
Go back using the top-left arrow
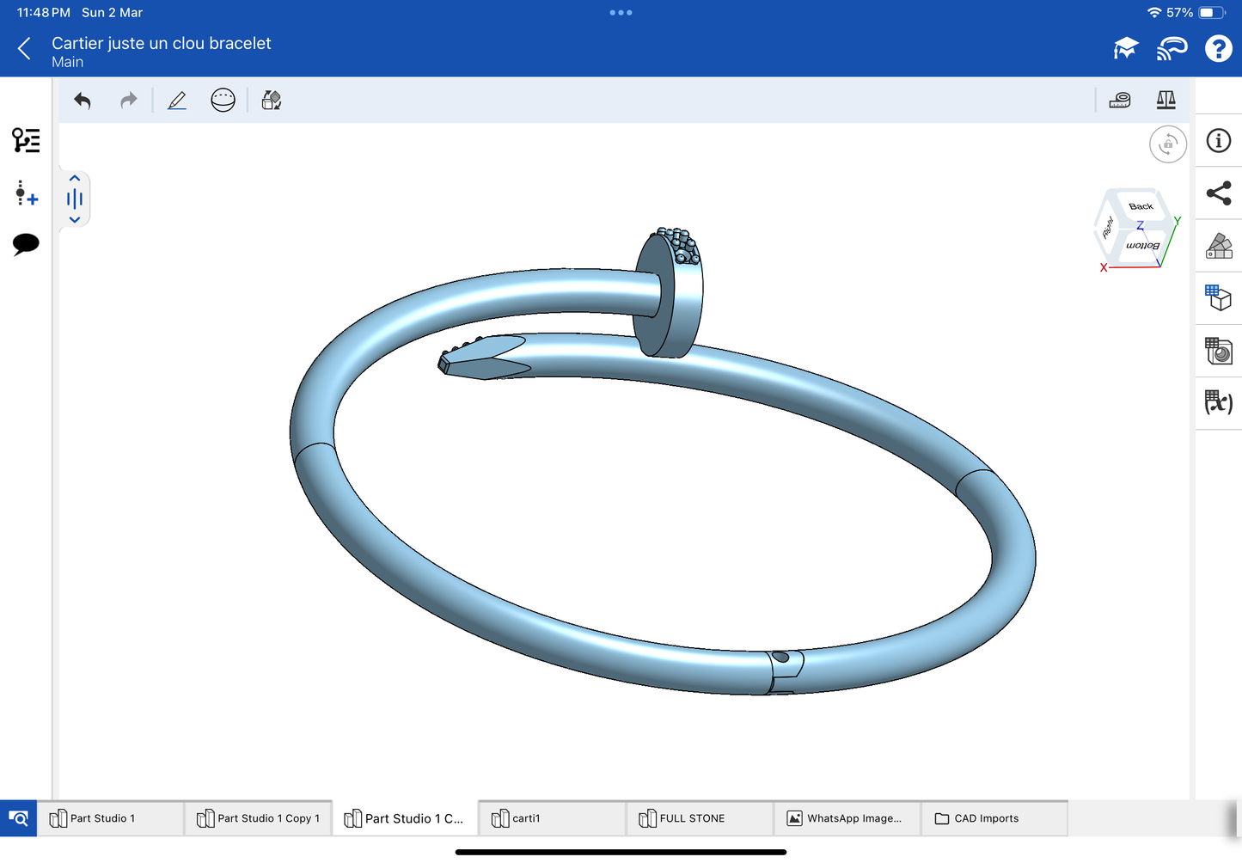click(x=25, y=49)
